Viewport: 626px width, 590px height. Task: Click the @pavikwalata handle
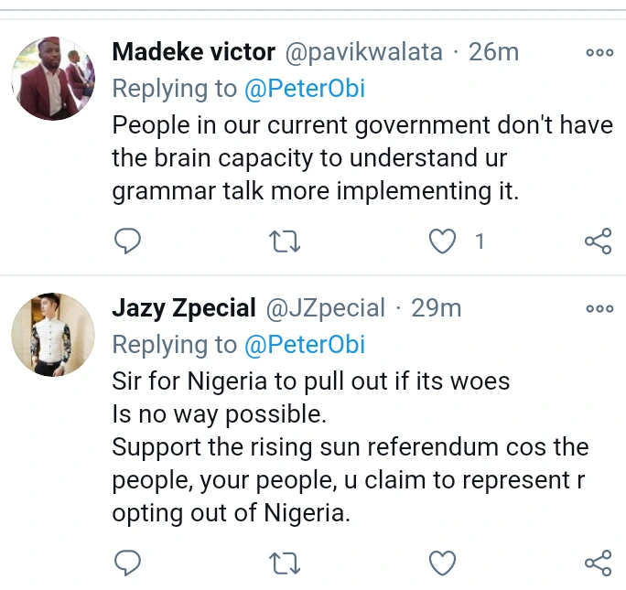(365, 52)
